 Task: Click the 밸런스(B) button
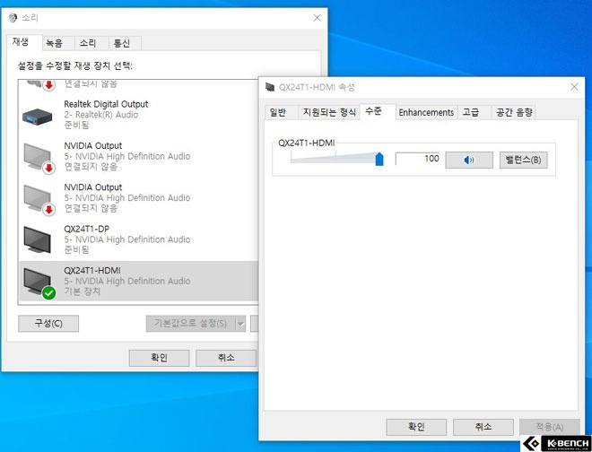[523, 161]
